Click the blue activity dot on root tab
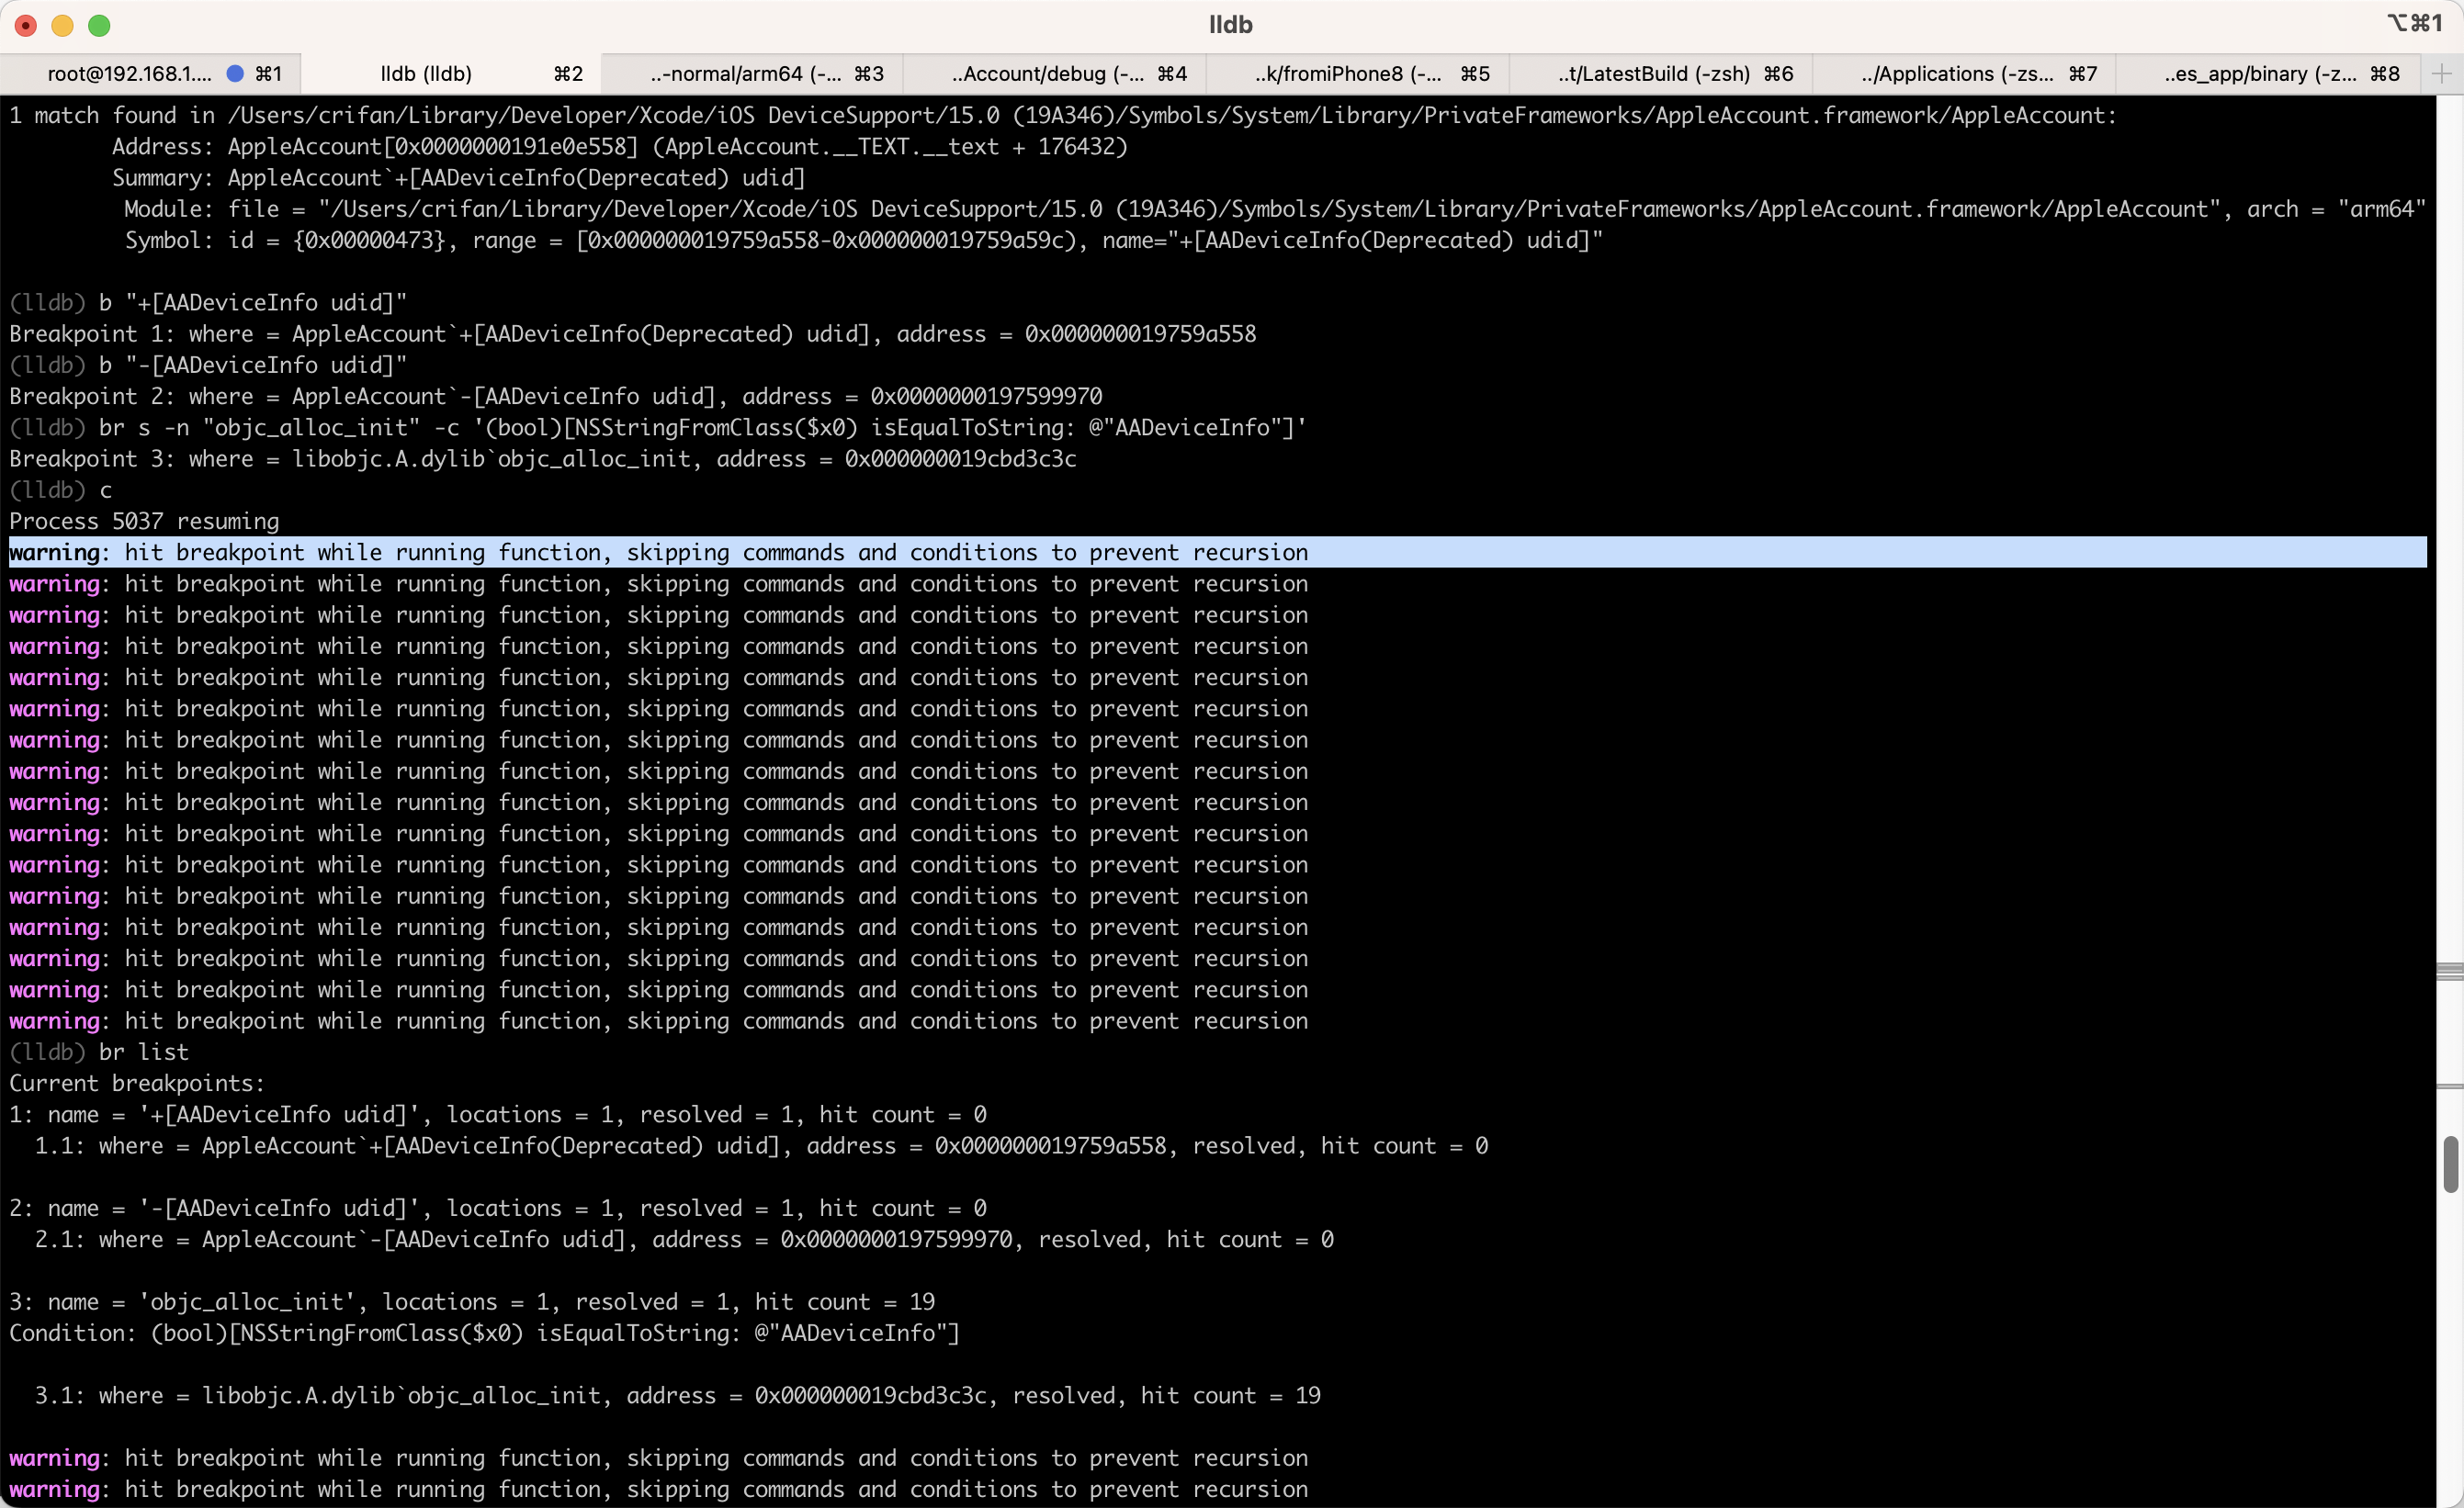Screen dimensions: 2464x1508 click(235, 74)
